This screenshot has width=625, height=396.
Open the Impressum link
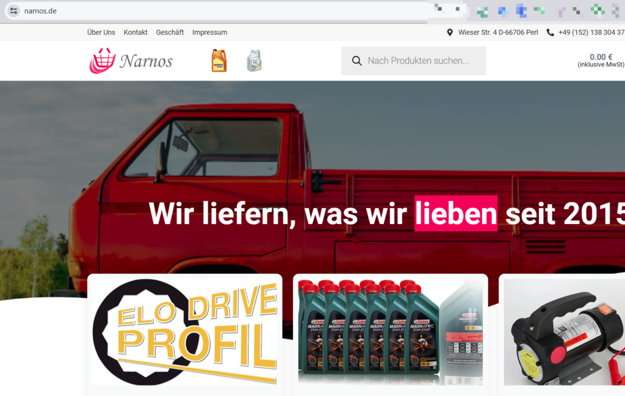[x=209, y=32]
